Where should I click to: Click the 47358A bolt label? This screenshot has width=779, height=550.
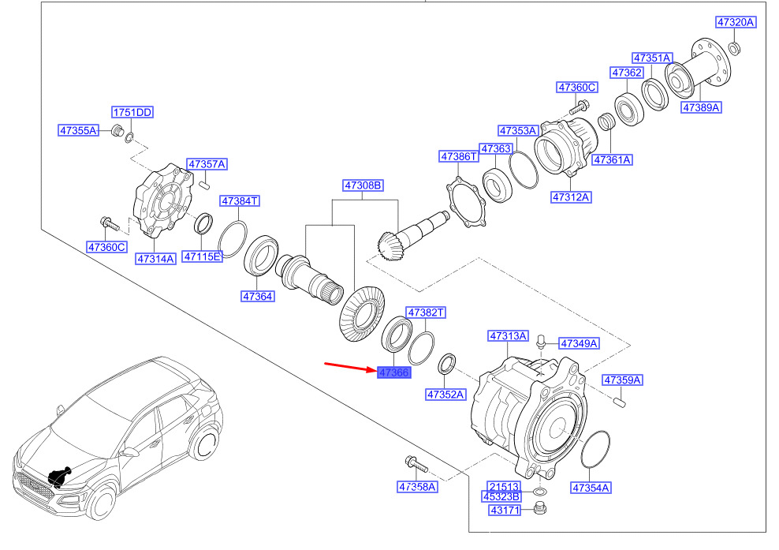click(x=417, y=487)
